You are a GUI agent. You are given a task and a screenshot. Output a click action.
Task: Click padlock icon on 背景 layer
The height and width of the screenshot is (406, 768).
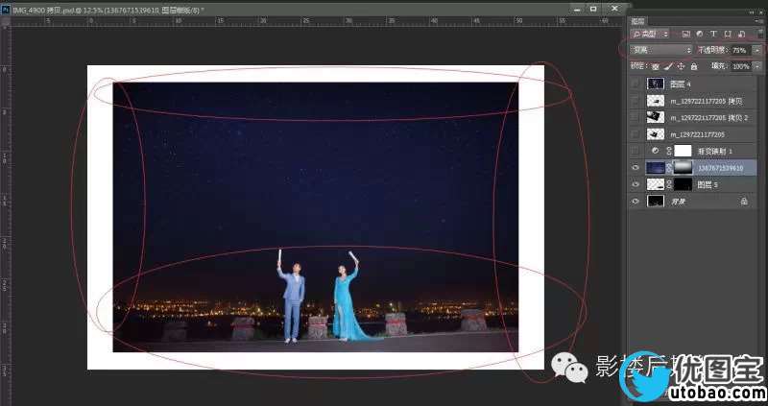coord(744,202)
